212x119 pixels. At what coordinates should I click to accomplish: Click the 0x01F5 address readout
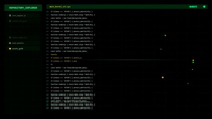click(x=193, y=7)
